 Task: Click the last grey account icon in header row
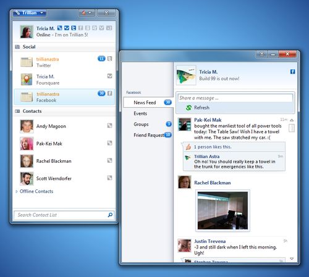click(x=109, y=28)
